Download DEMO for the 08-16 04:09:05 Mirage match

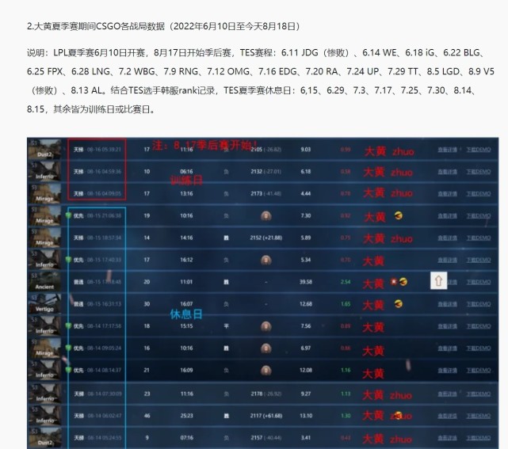[476, 193]
